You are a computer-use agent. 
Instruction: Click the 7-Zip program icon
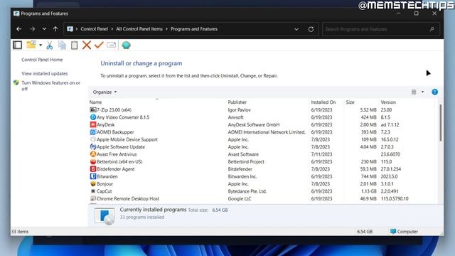coord(93,110)
